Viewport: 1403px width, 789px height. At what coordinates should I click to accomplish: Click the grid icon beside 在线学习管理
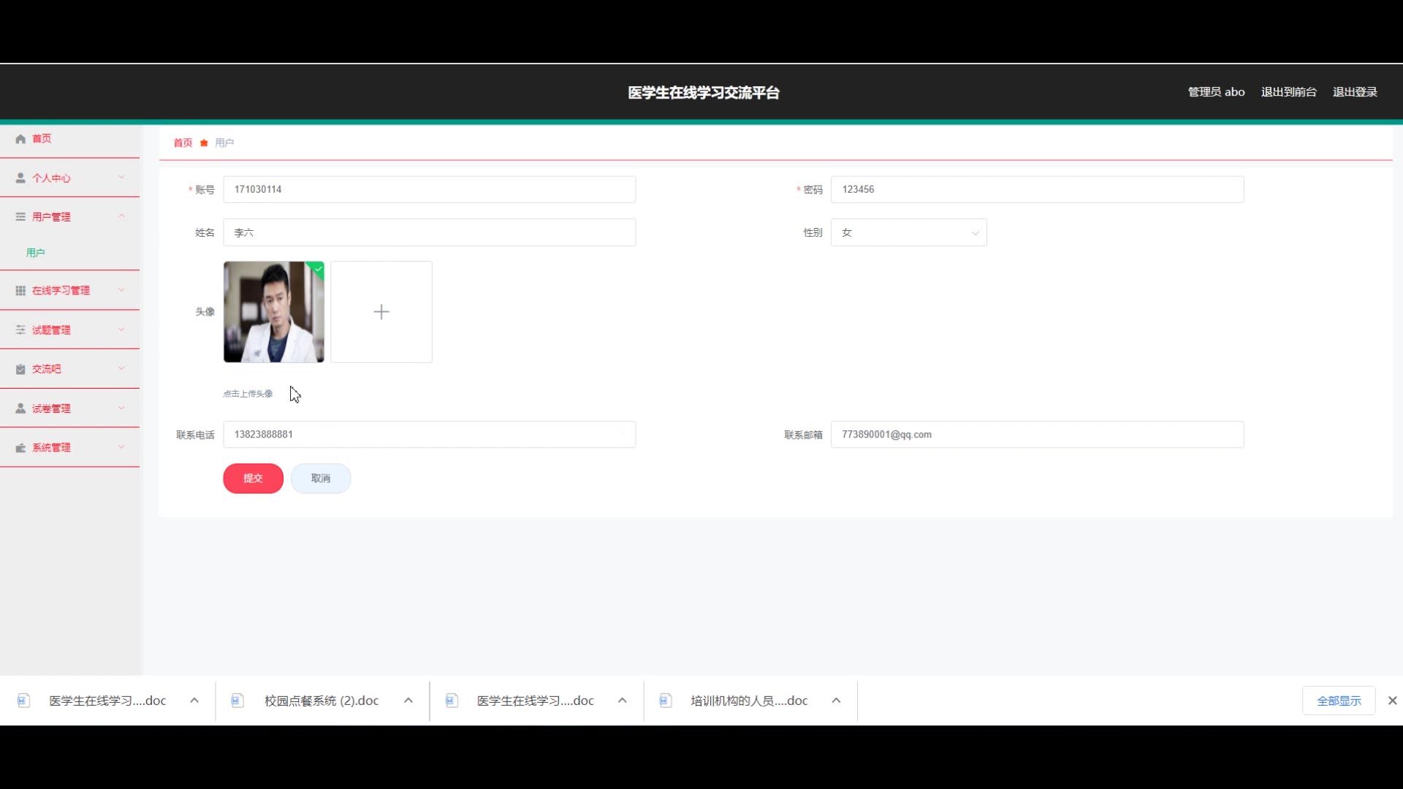20,291
